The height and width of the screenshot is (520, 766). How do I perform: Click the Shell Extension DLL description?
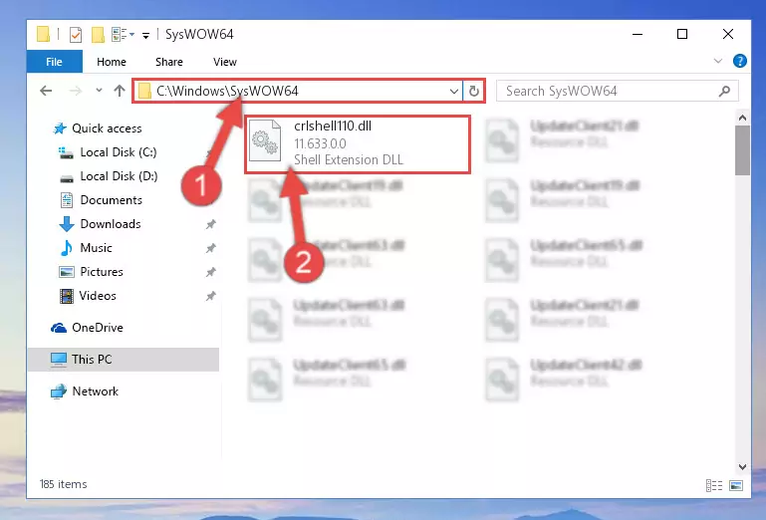coord(349,159)
